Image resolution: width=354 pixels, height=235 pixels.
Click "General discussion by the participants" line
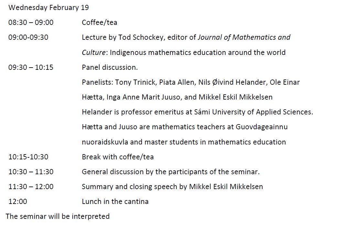pos(170,172)
